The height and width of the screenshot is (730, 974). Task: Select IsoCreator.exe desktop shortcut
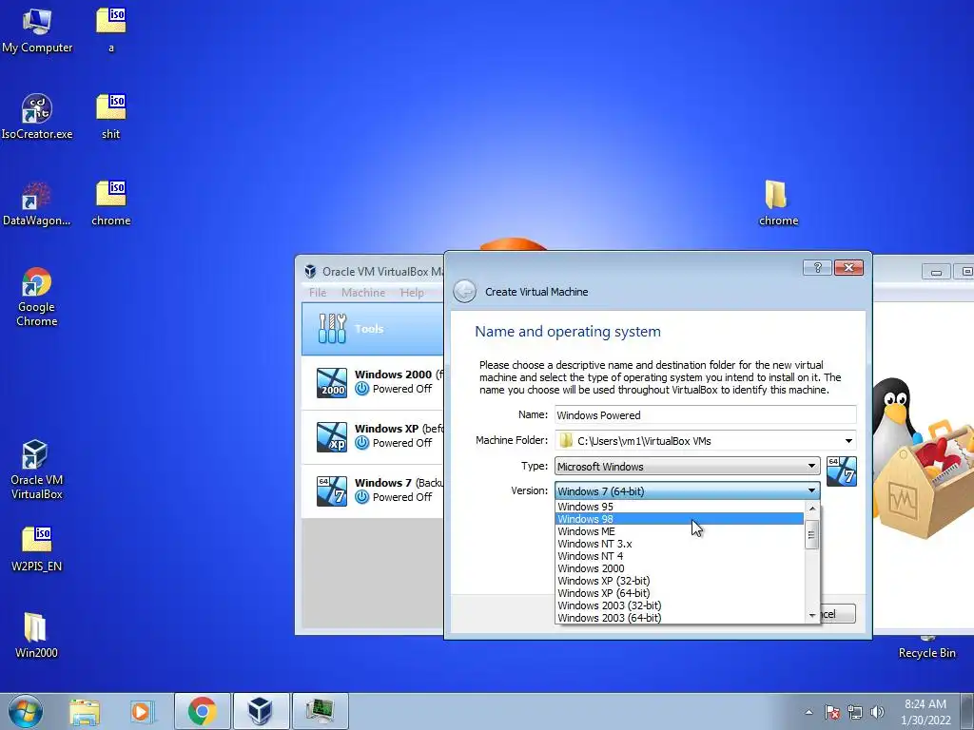(37, 117)
